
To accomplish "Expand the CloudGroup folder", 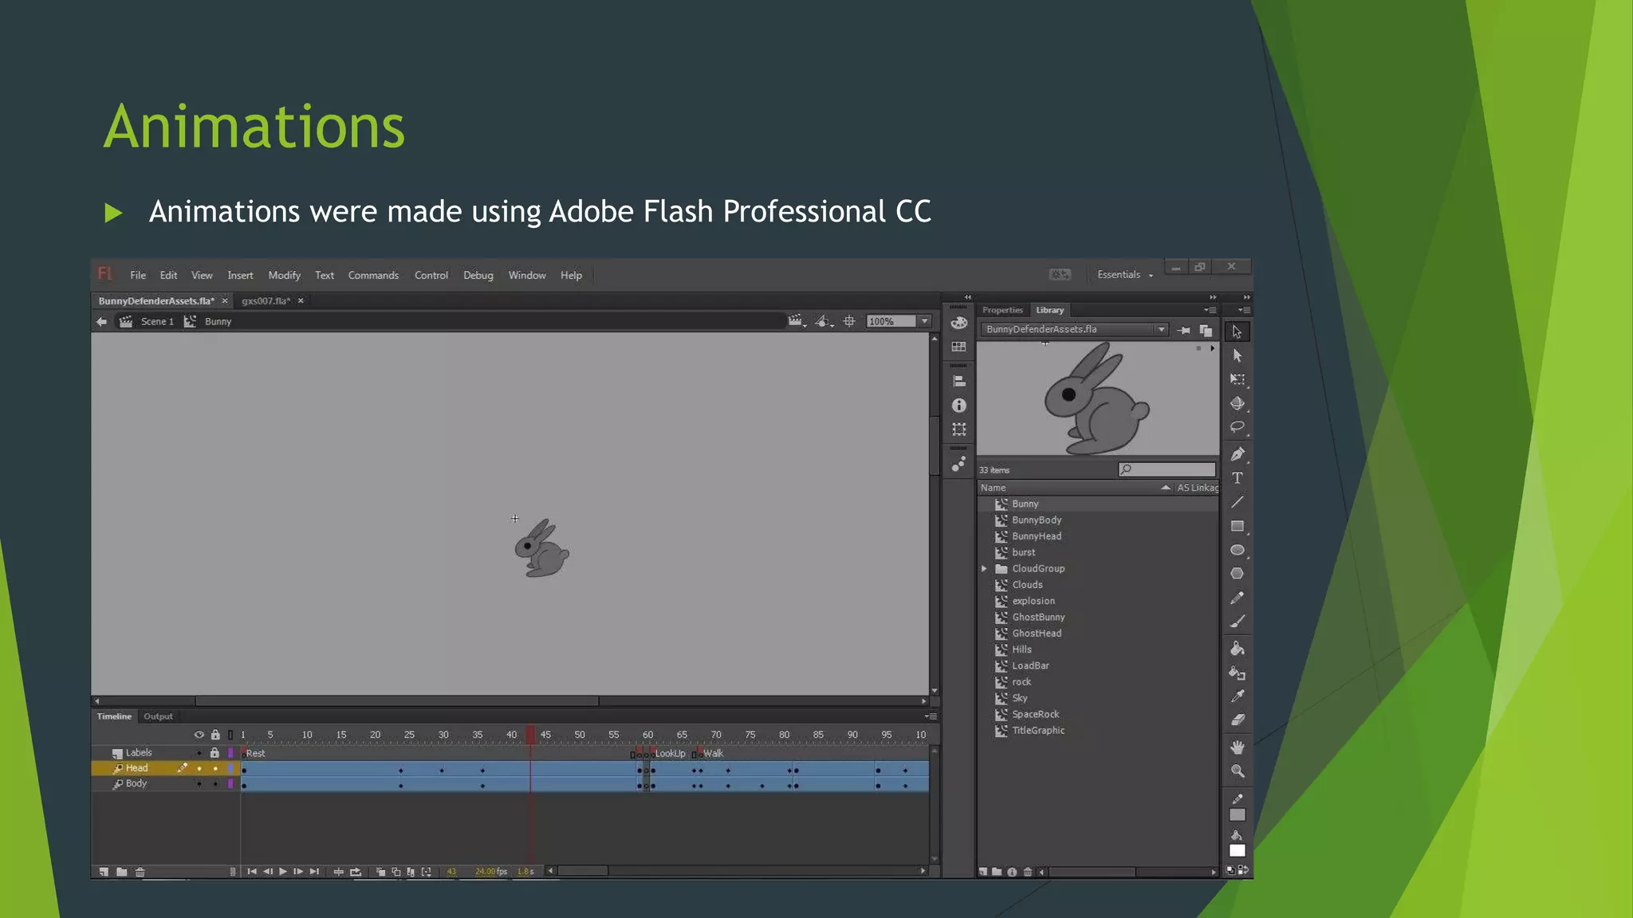I will [x=984, y=568].
